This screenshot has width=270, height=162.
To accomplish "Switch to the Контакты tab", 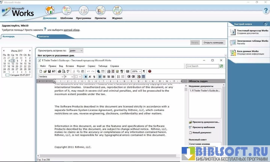I will [x=43, y=36].
